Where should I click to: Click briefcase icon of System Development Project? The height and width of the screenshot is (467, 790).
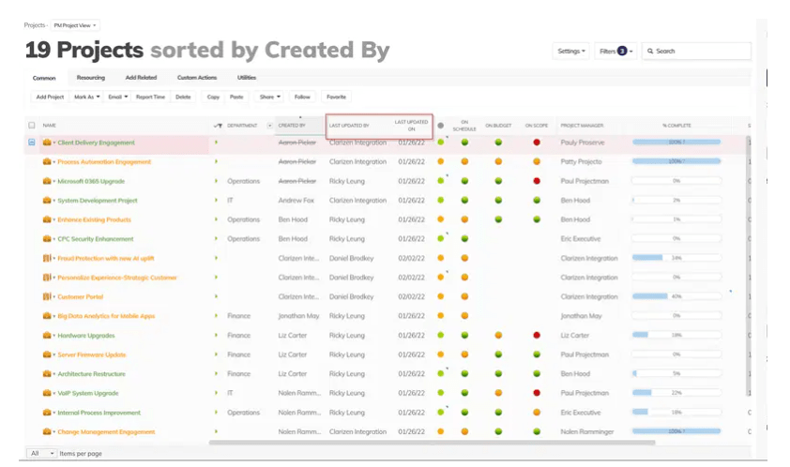pos(47,201)
